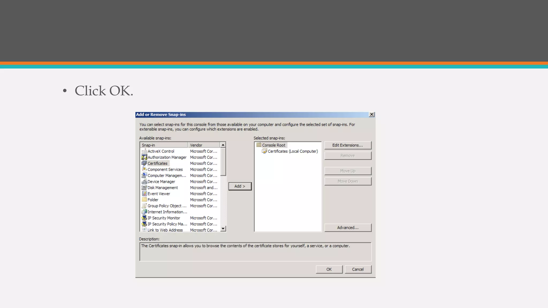Click the Advanced... button
Screen dimensions: 548x308
(x=348, y=228)
